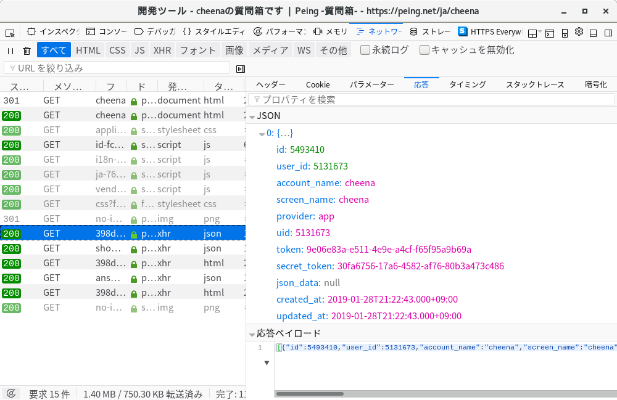The image size is (617, 400).
Task: Enable キャッシュを無効化 checkbox
Action: (424, 50)
